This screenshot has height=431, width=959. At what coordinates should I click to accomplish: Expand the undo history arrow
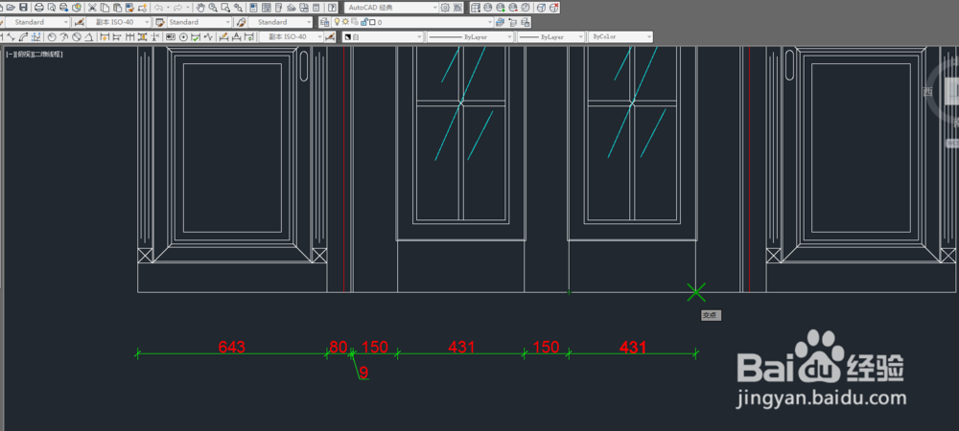point(168,8)
